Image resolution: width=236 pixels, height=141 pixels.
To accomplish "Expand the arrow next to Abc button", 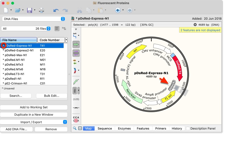I will (x=78, y=91).
